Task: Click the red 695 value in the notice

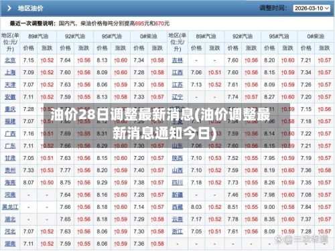Action: click(x=139, y=23)
